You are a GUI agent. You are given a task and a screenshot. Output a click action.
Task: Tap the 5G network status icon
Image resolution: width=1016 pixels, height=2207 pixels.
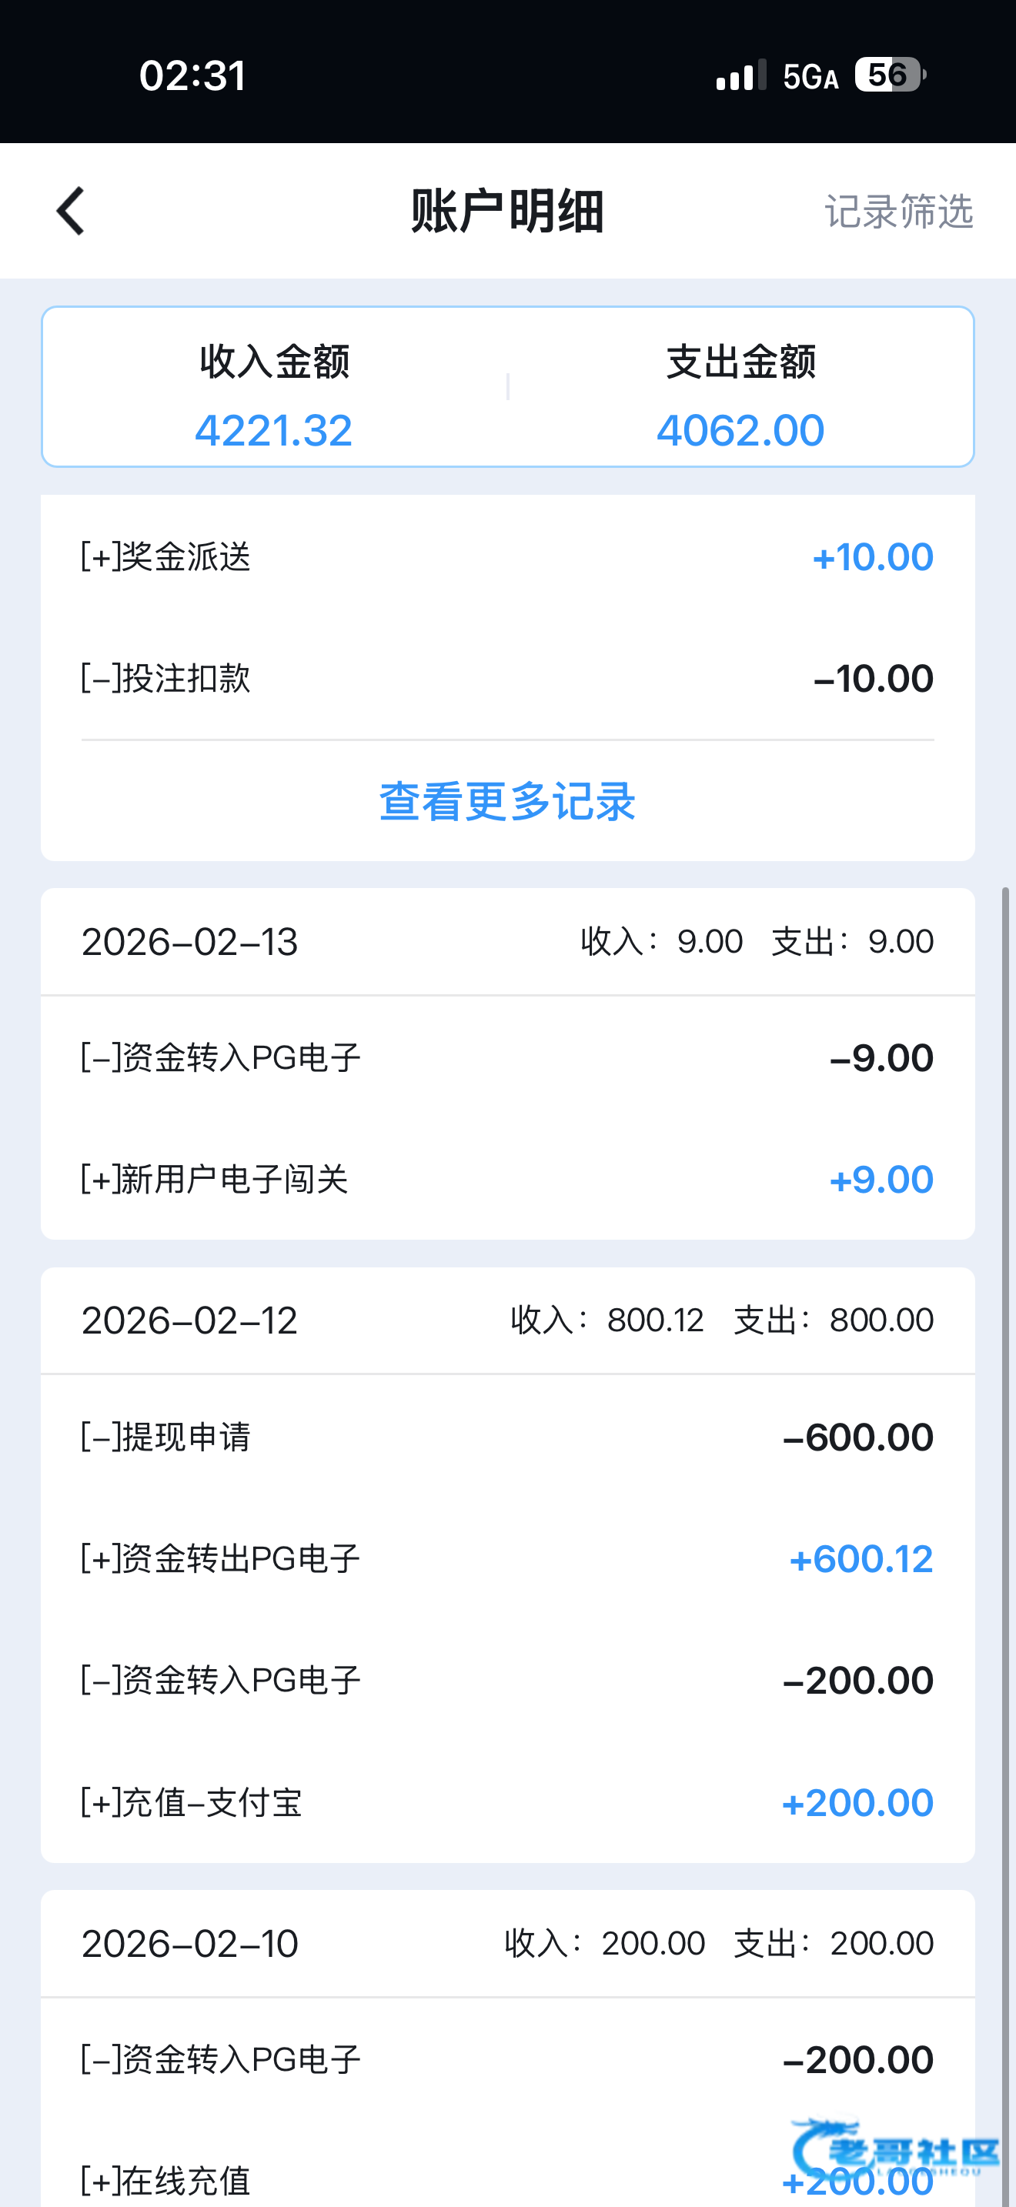click(810, 77)
